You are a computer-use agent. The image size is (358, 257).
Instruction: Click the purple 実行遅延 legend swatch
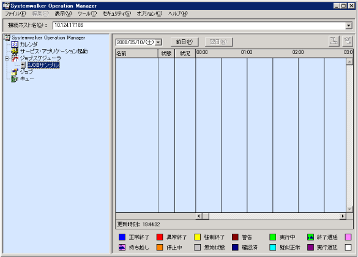pyautogui.click(x=310, y=247)
